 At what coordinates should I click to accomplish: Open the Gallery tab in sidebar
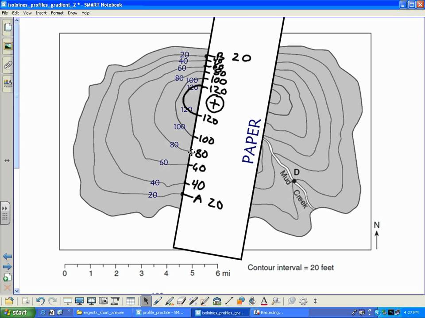tap(8, 46)
